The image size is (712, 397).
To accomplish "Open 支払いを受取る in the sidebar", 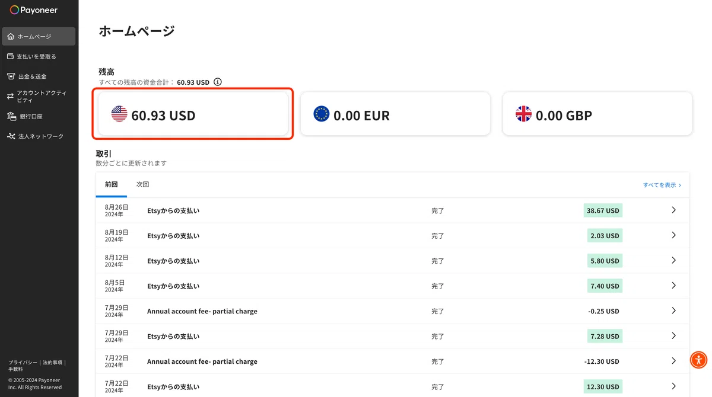I will pos(39,56).
